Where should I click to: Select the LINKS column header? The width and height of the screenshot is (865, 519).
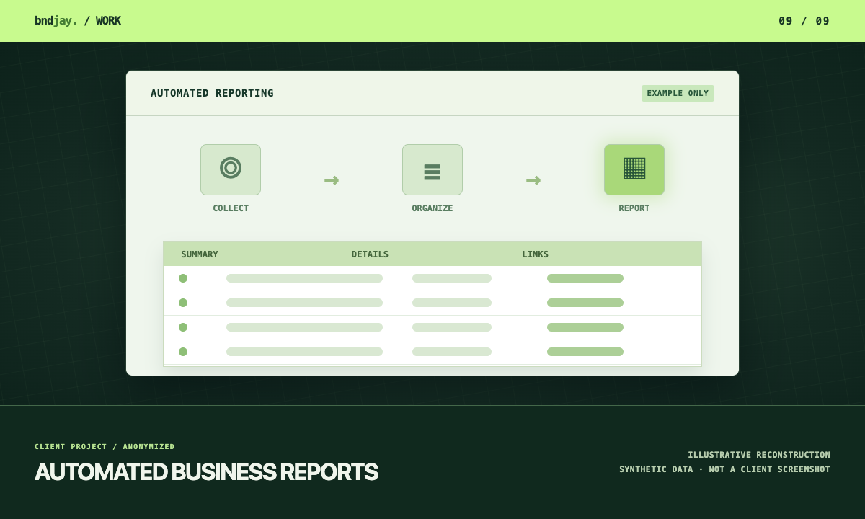(x=535, y=254)
